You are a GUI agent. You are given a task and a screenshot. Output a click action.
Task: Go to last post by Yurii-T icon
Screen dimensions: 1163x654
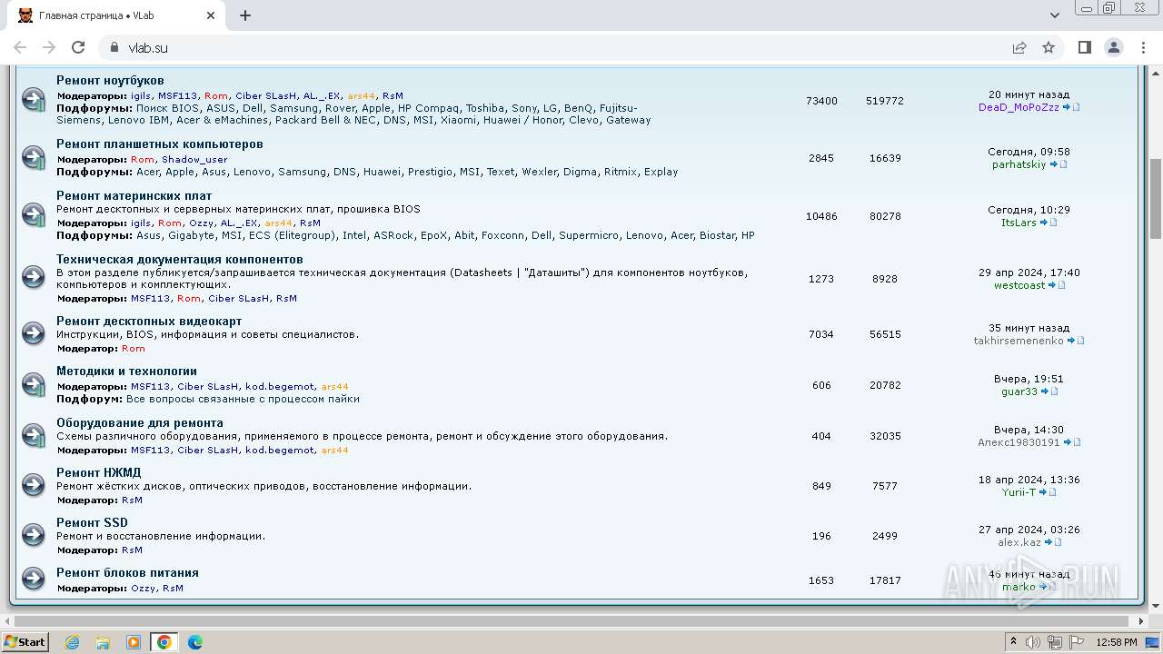pyautogui.click(x=1048, y=492)
